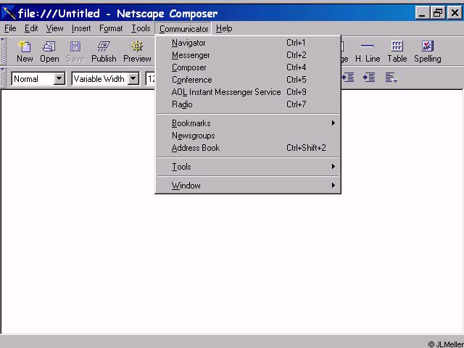The image size is (464, 348).
Task: Click the Publish toolbar icon
Action: 104,51
